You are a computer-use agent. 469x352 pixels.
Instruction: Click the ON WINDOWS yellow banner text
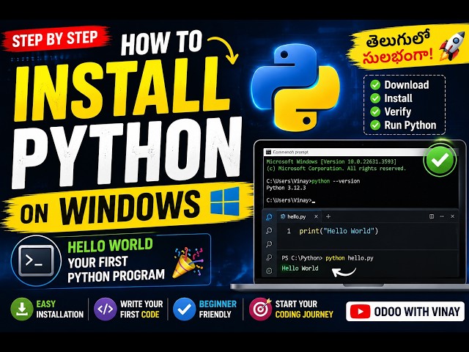(x=109, y=208)
